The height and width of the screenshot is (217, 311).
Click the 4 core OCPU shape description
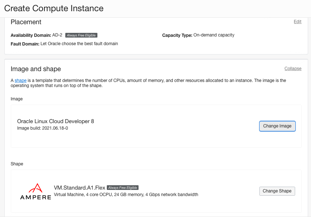tap(126, 195)
